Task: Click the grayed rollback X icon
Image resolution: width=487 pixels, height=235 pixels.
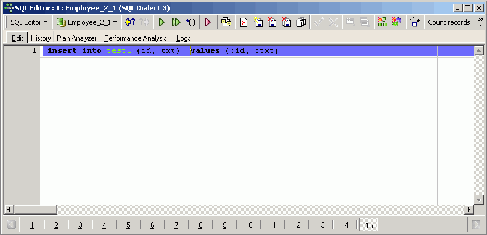Action: [333, 22]
